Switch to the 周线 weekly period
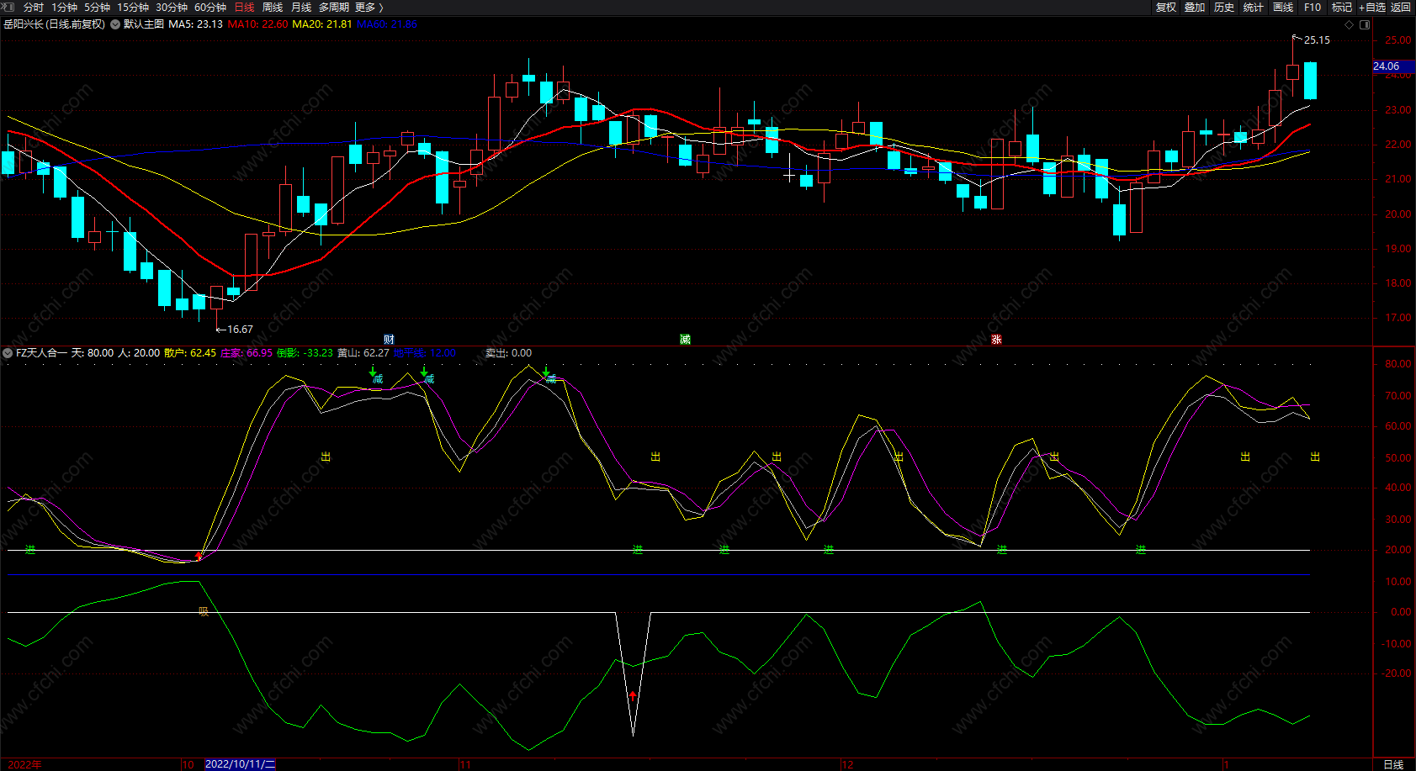 (x=273, y=8)
